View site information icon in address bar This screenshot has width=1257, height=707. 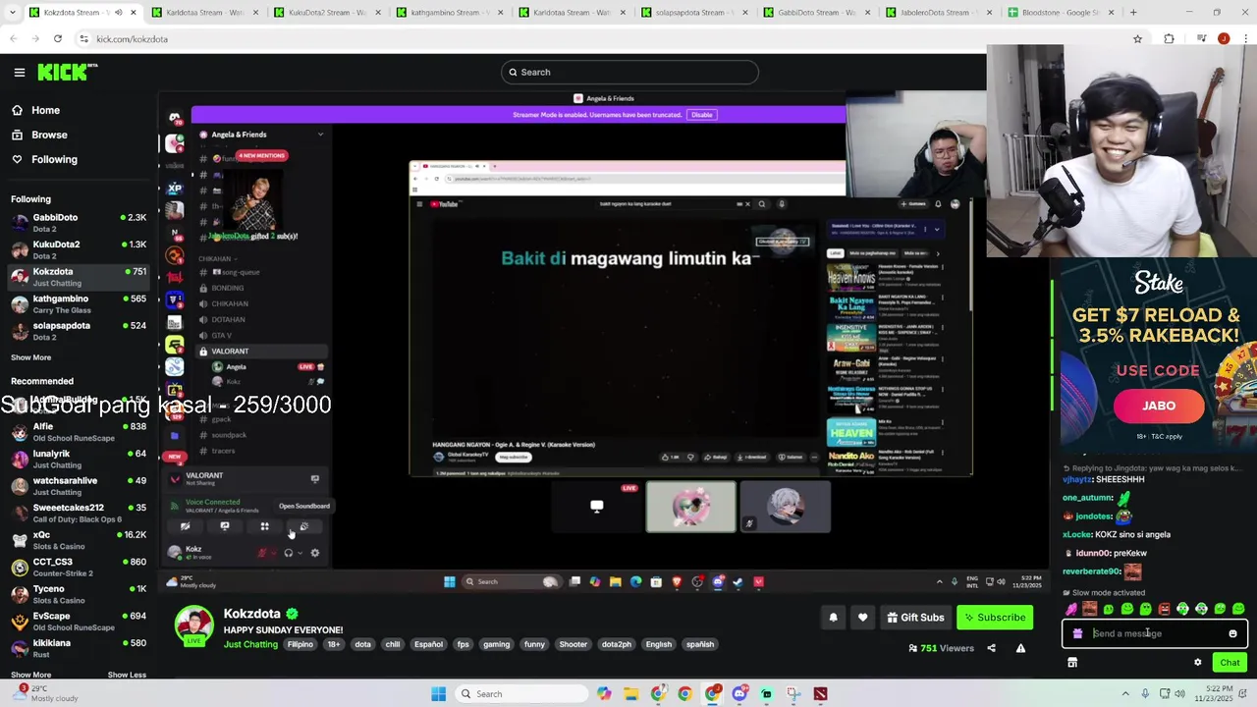[83, 39]
